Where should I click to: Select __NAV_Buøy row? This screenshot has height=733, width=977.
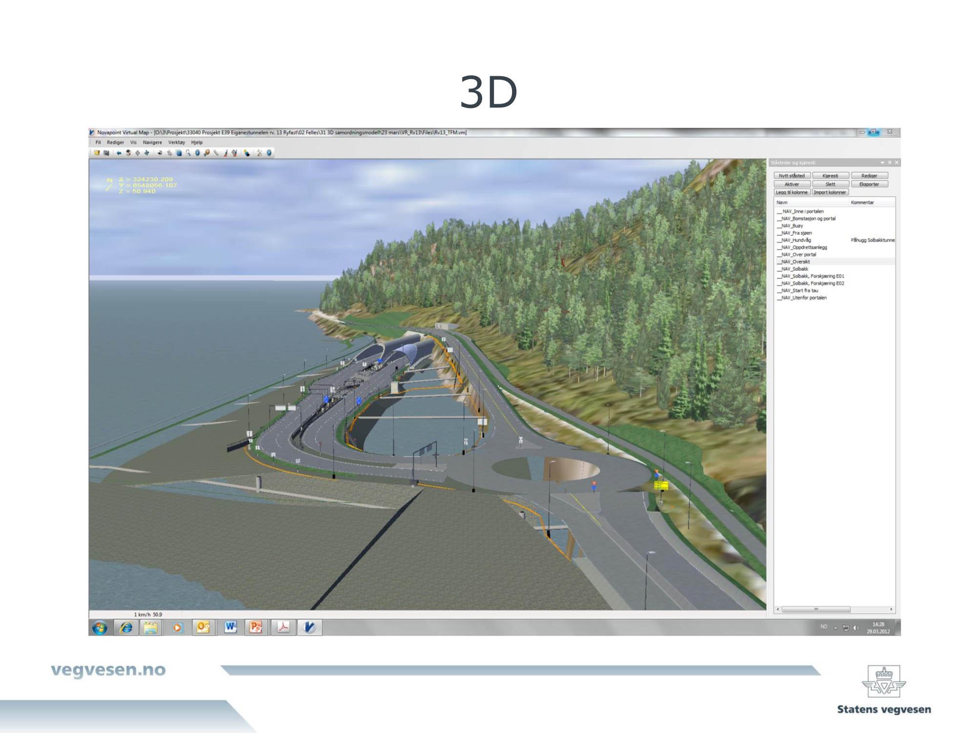coord(835,226)
